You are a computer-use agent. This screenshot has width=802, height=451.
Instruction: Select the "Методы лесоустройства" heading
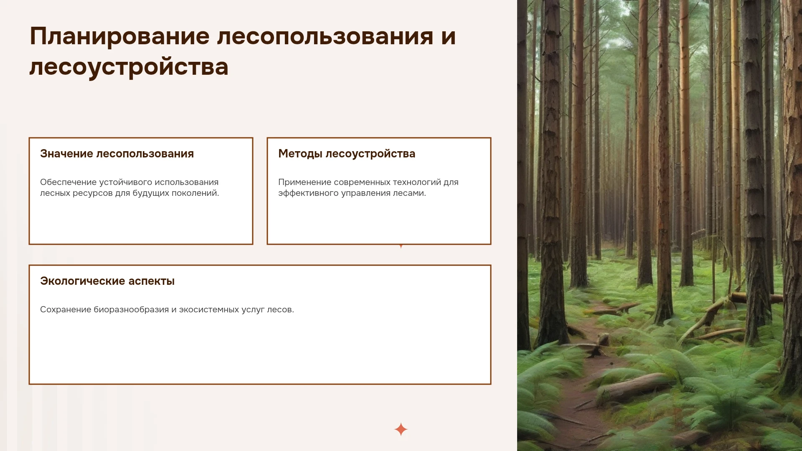(x=347, y=154)
